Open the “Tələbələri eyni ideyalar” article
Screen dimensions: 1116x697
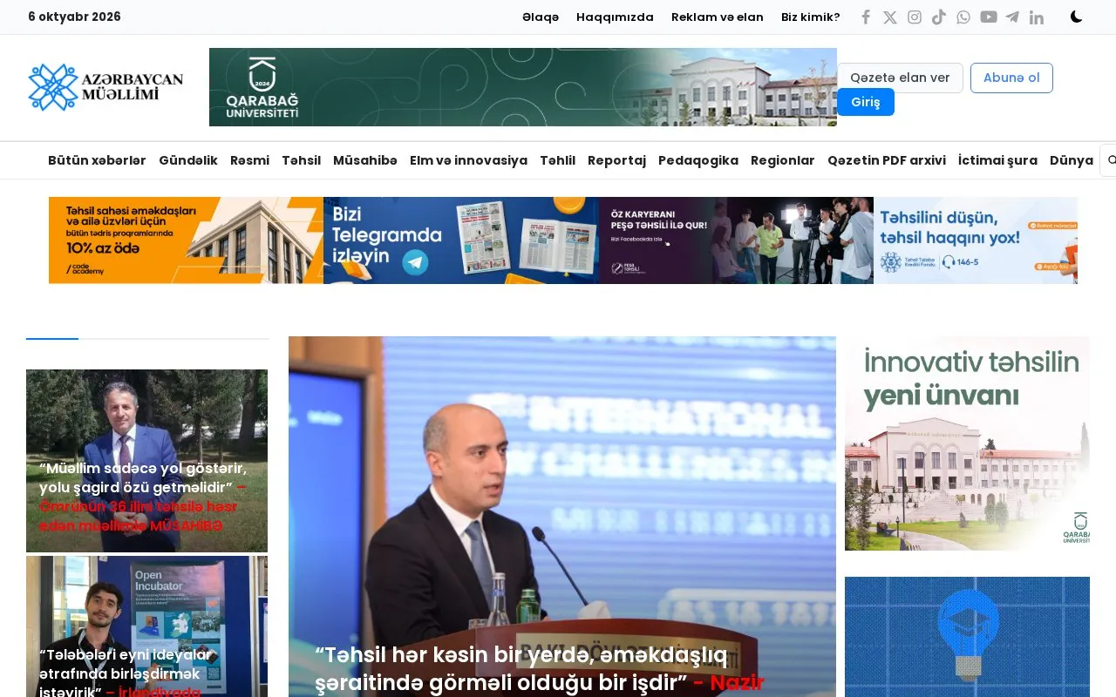click(x=146, y=626)
